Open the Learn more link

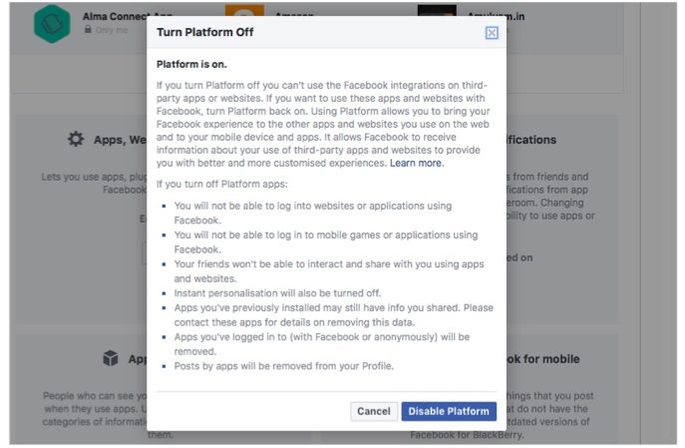(x=417, y=163)
